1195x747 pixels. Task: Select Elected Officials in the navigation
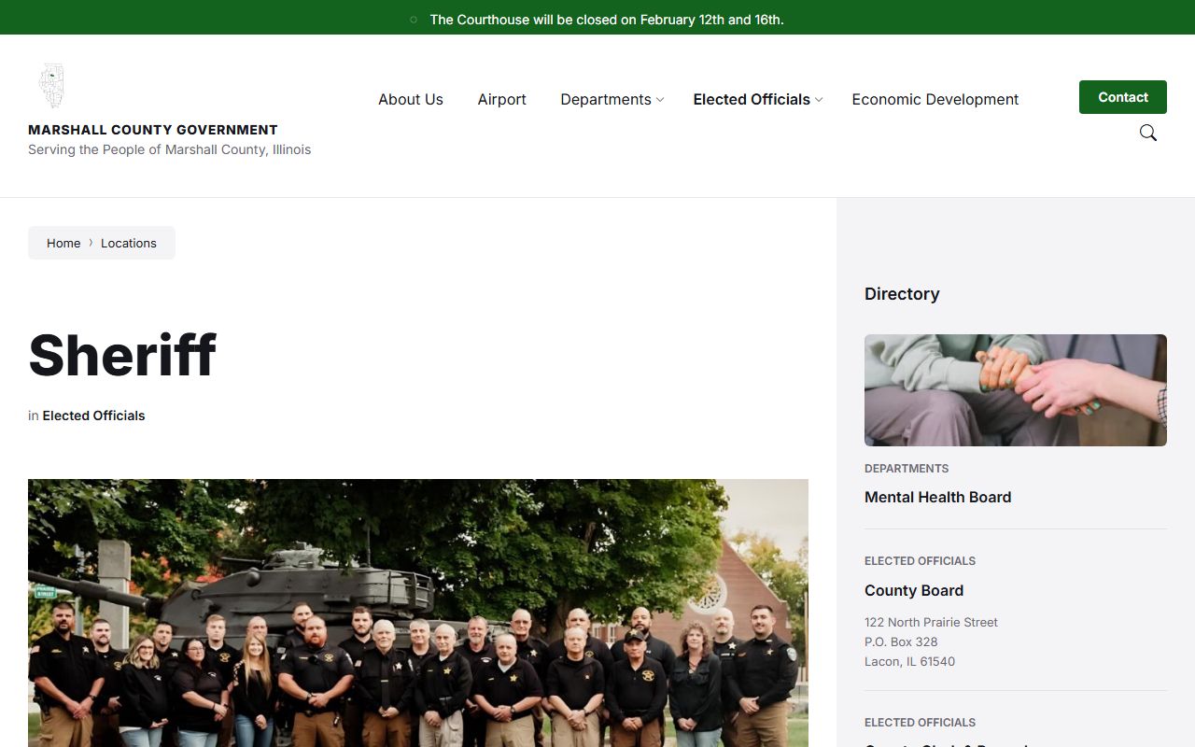[752, 99]
